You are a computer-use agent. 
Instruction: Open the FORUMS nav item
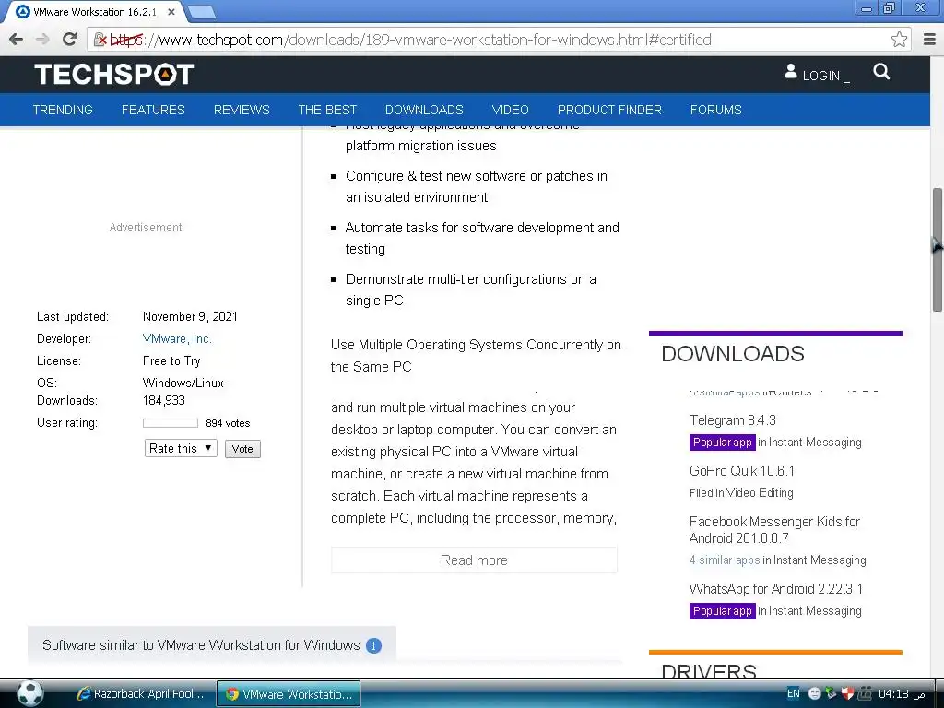715,110
